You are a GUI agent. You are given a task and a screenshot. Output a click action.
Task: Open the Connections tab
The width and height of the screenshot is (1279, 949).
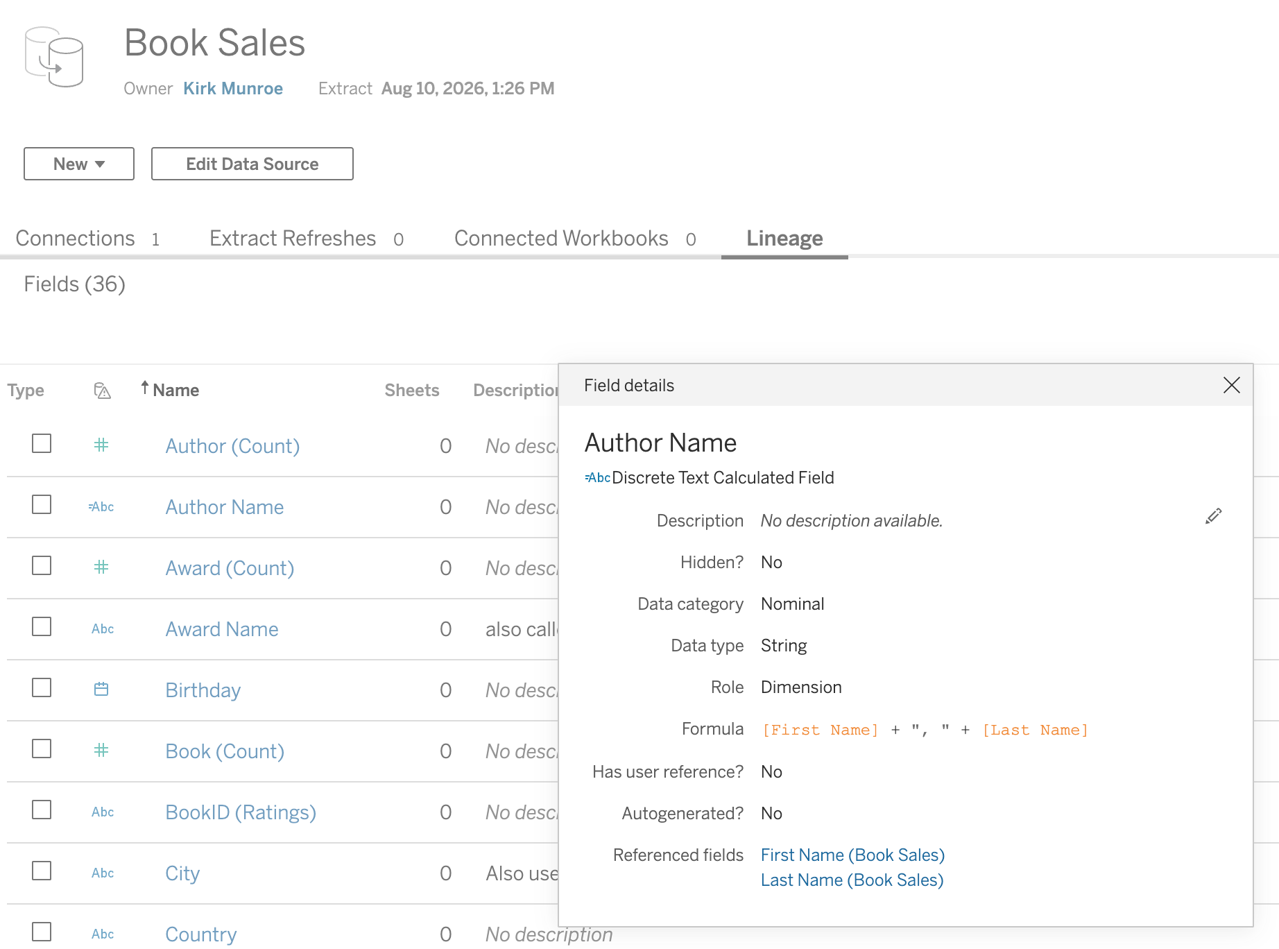[87, 239]
